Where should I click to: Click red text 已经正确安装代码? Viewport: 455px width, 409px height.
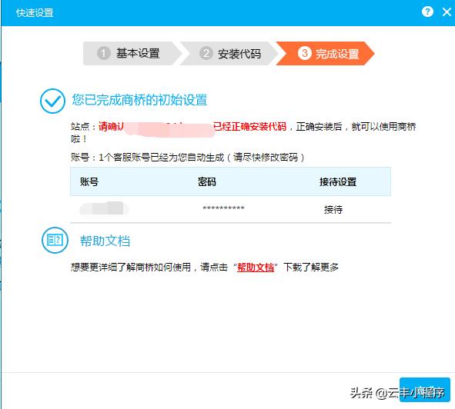tap(250, 126)
